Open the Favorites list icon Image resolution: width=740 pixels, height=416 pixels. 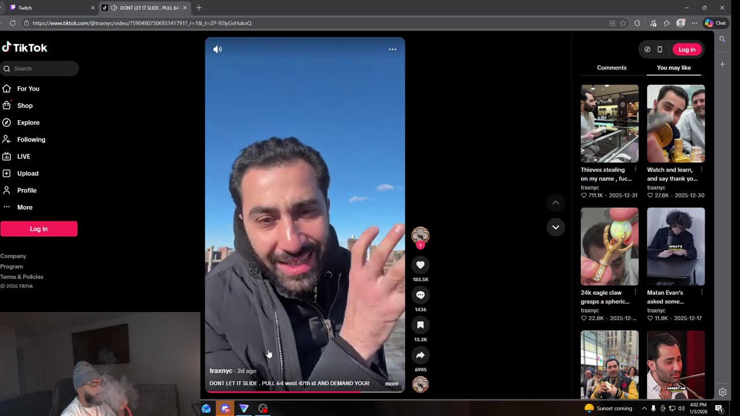tap(667, 23)
